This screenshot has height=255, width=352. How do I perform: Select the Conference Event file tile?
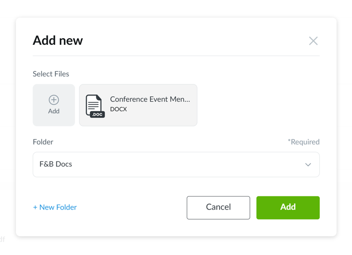click(x=138, y=105)
